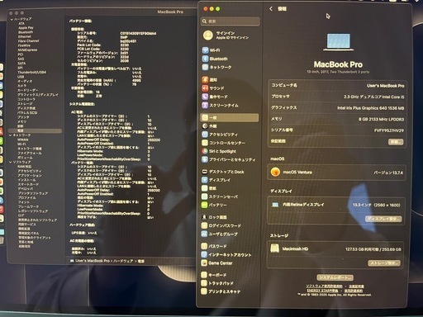Image resolution: width=423 pixels, height=317 pixels.
Task: Open ストレージ設定 button
Action: [384, 263]
